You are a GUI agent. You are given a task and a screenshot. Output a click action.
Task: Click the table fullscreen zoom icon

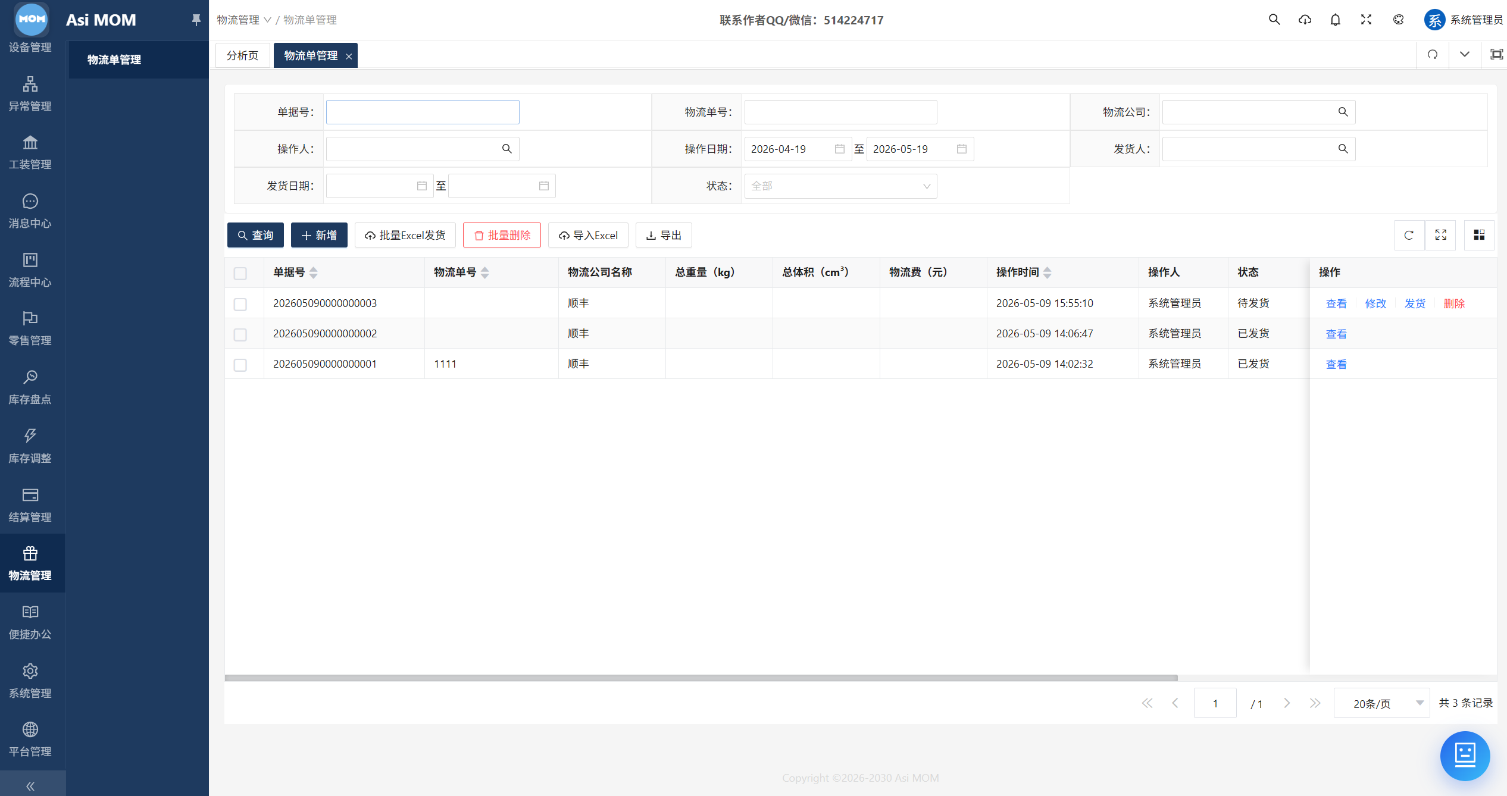click(1441, 235)
